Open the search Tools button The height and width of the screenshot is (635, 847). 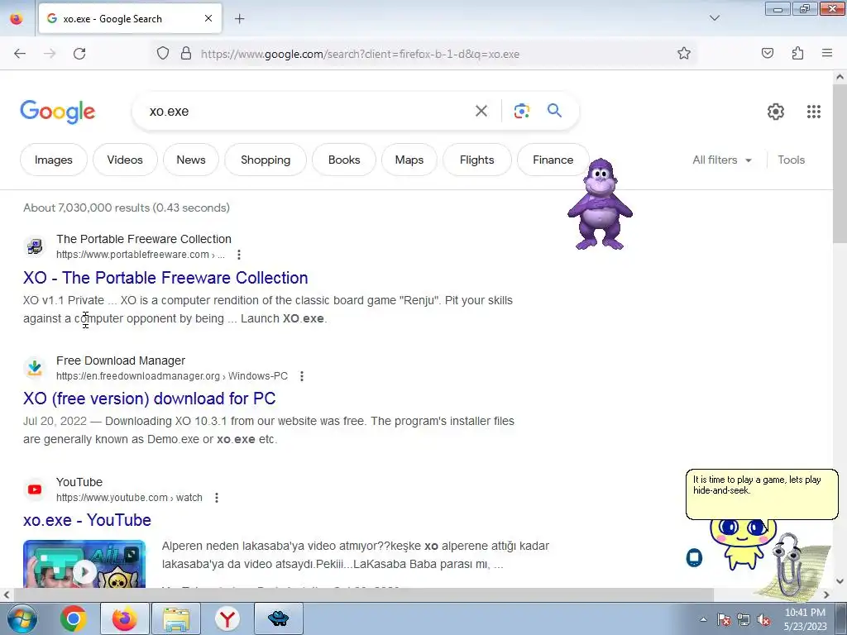point(791,160)
